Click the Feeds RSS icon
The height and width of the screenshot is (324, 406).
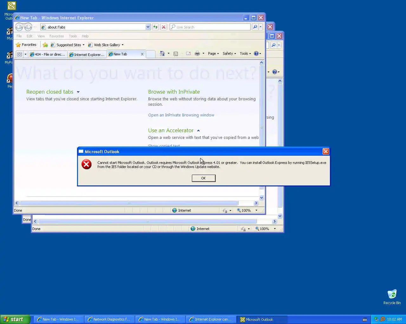[176, 53]
